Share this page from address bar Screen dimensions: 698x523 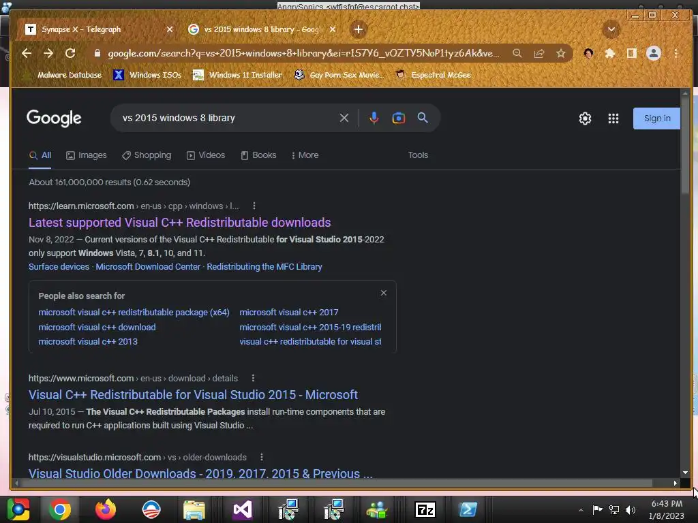(539, 53)
